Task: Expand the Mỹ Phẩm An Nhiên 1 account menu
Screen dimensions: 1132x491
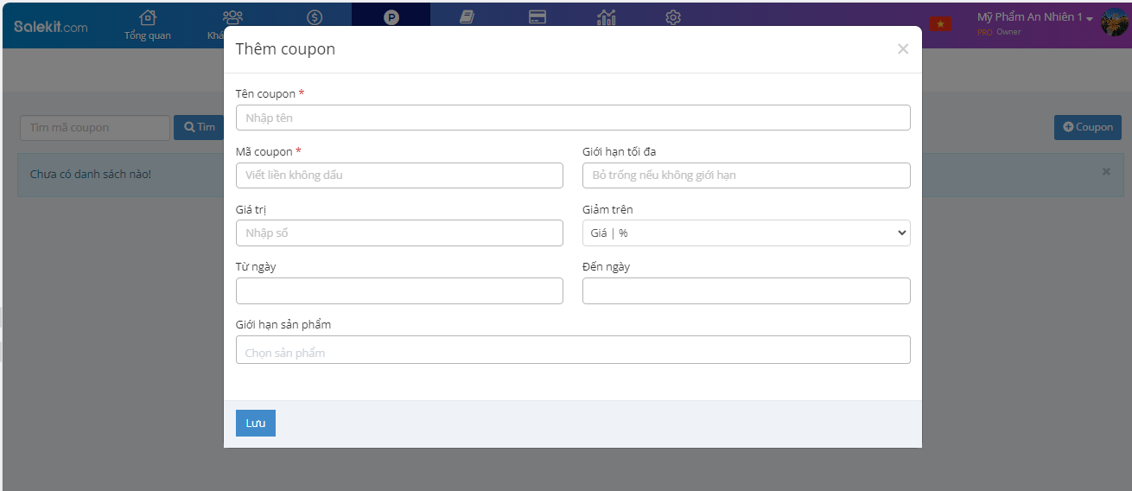Action: (1034, 18)
